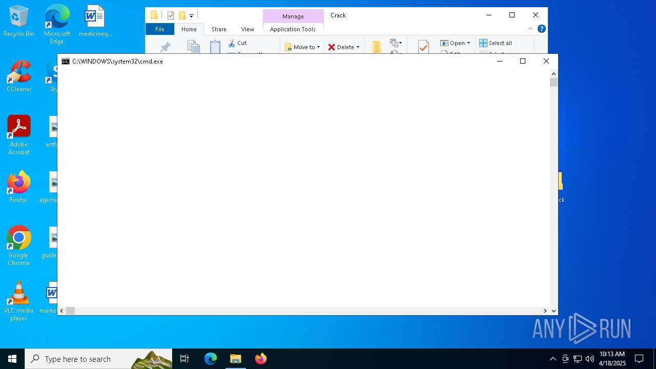Viewport: 656px width, 369px height.
Task: Close the cmd.exe window
Action: 546,61
